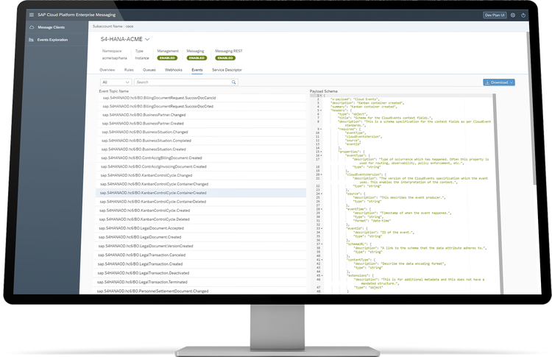Collapse cloudEventsVersion fold arrow at line 20
Image resolution: width=552 pixels, height=357 pixels.
point(322,174)
